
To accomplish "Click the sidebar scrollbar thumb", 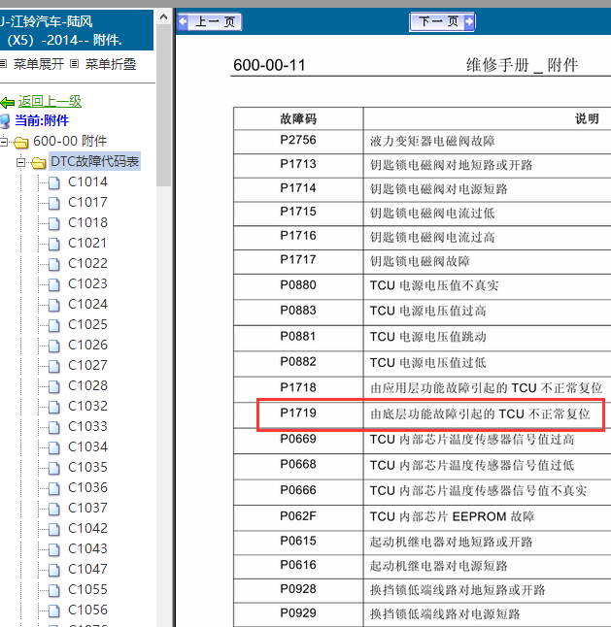I will pyautogui.click(x=163, y=105).
